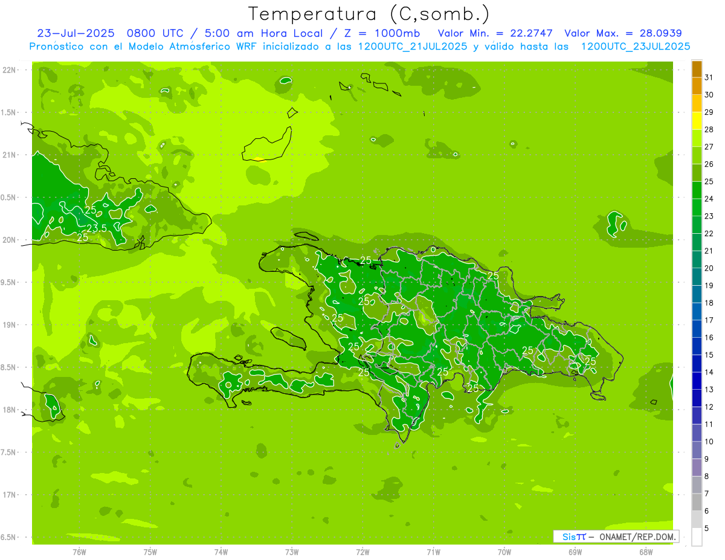This screenshot has height=560, width=725.
Task: Click the 17N latitude axis label
Action: [10, 495]
